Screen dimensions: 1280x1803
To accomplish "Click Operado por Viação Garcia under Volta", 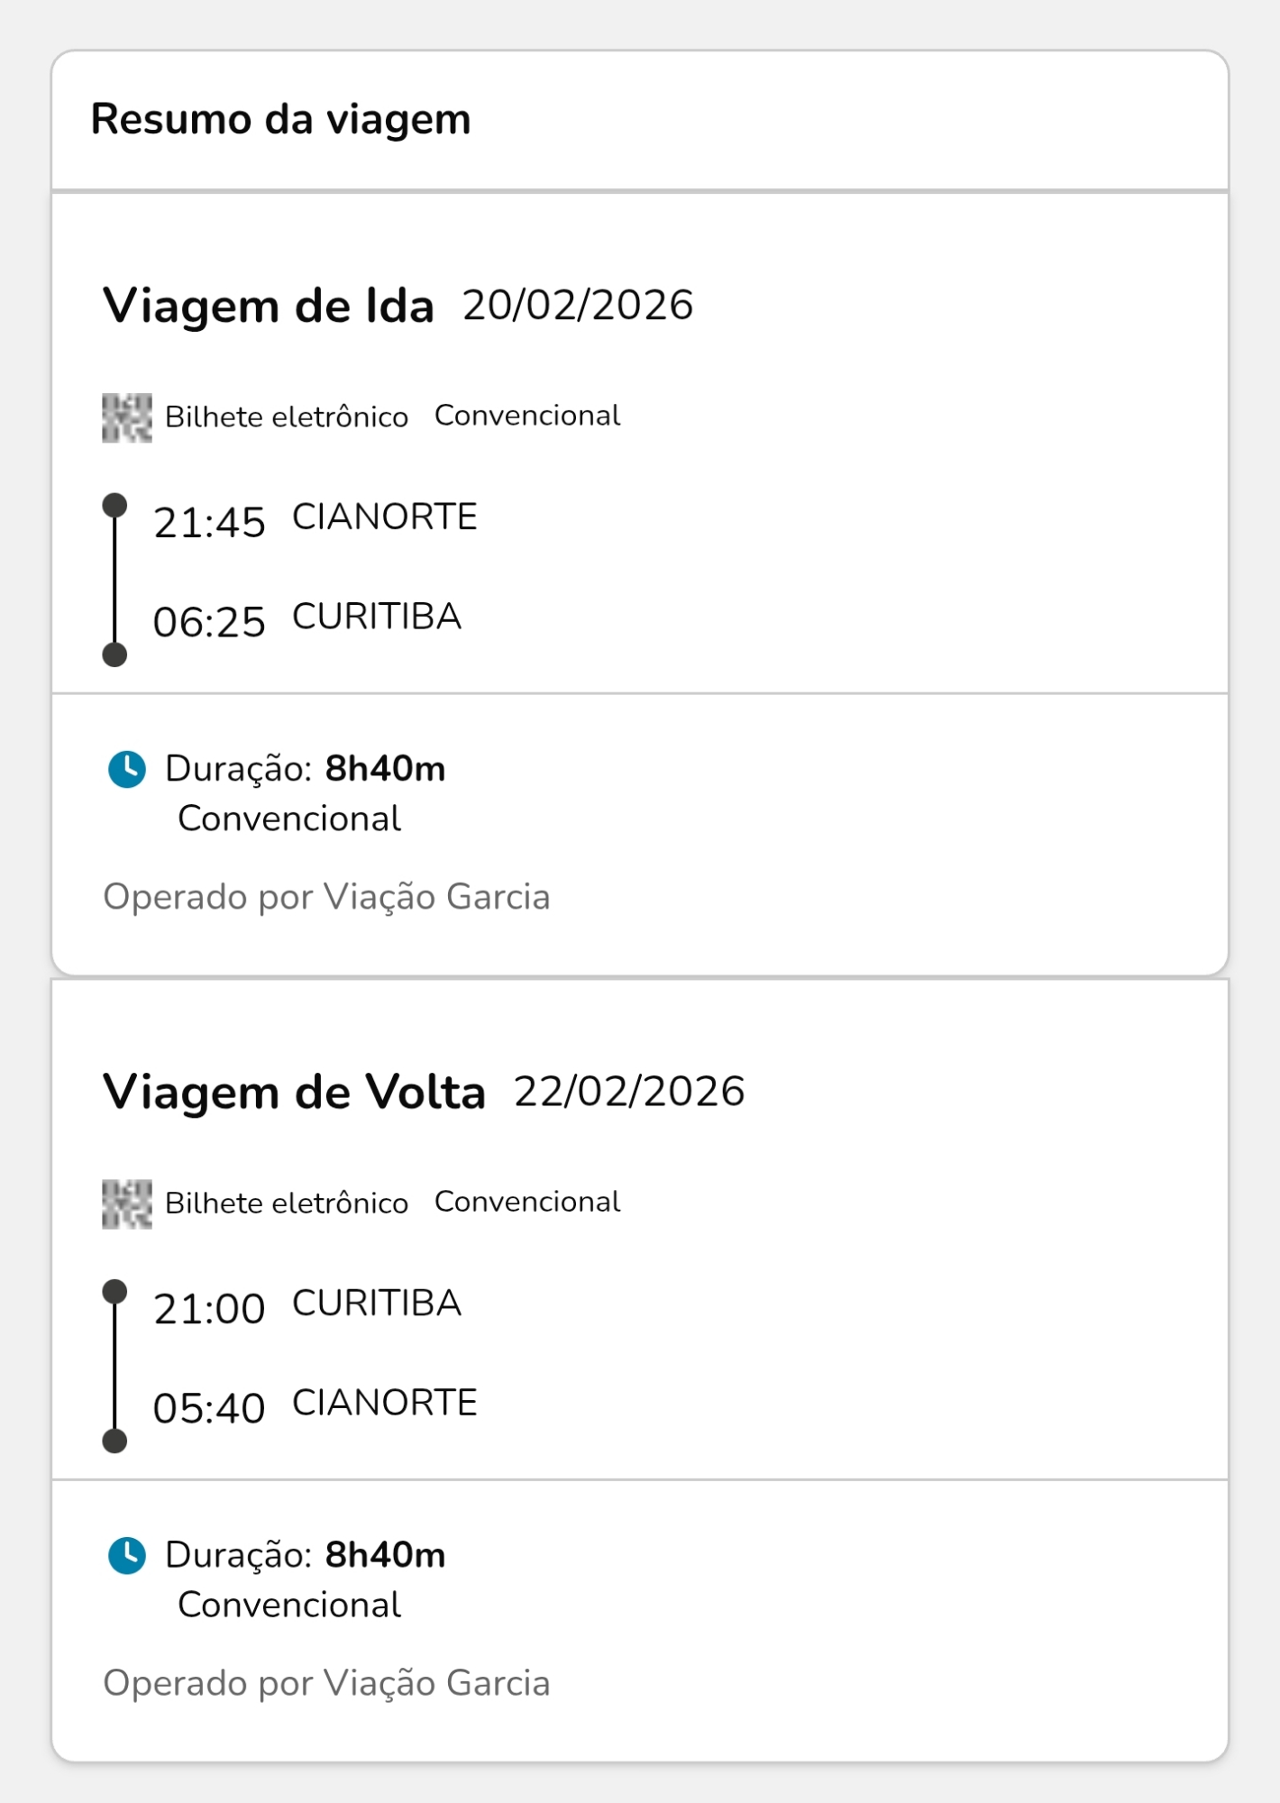I will (x=326, y=1683).
